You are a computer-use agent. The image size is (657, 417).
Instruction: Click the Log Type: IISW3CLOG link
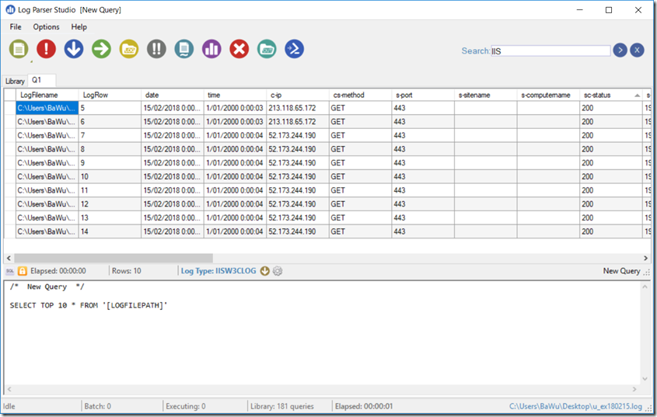pyautogui.click(x=218, y=271)
